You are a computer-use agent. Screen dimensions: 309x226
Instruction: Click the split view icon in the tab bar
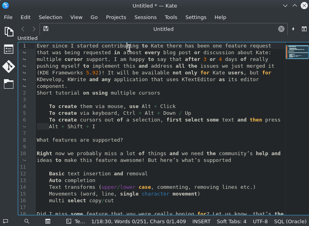304,29
